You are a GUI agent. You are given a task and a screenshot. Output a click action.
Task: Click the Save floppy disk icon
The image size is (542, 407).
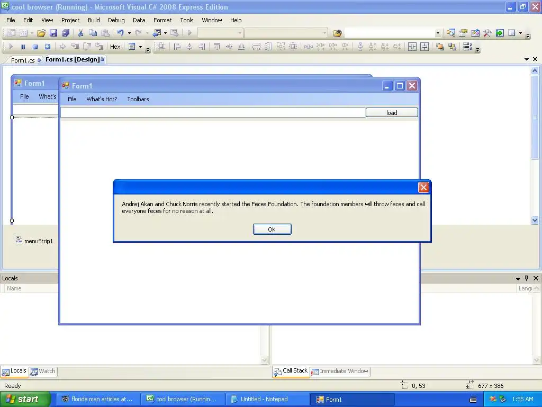pyautogui.click(x=53, y=33)
